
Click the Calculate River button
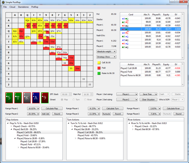(x=173, y=108)
